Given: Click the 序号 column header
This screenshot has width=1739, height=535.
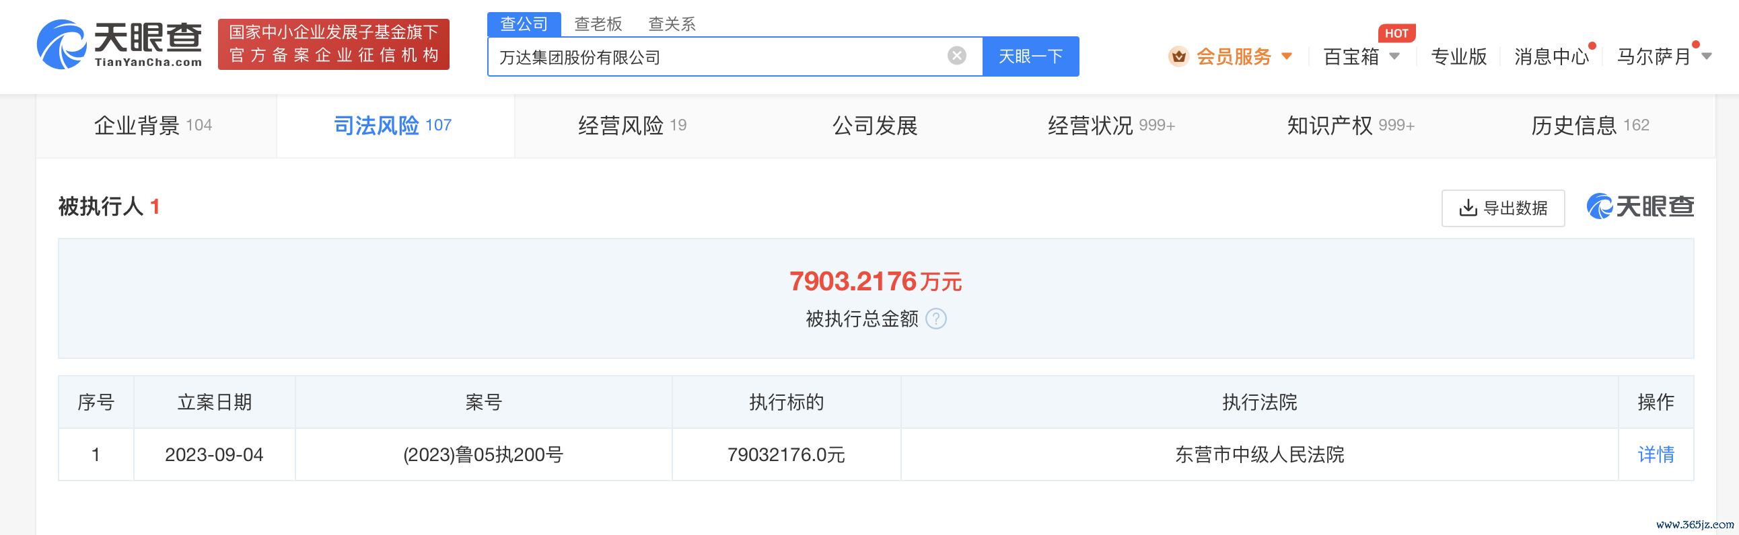Looking at the screenshot, I should click(96, 403).
